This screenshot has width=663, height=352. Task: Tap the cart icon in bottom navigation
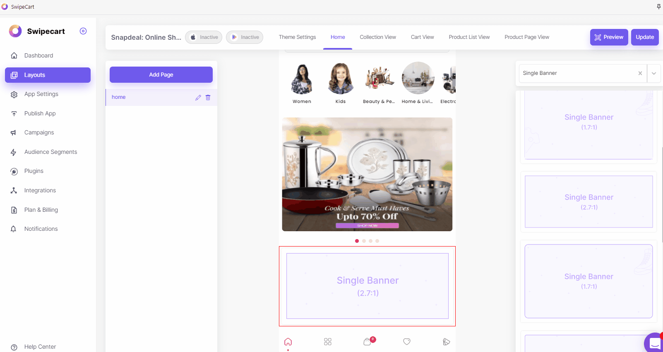tap(368, 342)
